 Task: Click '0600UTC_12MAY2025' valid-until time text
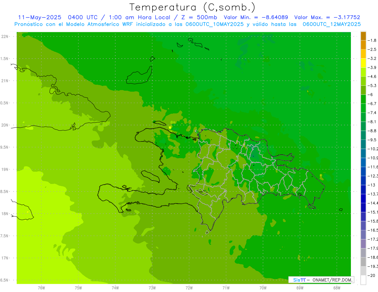(x=332, y=24)
